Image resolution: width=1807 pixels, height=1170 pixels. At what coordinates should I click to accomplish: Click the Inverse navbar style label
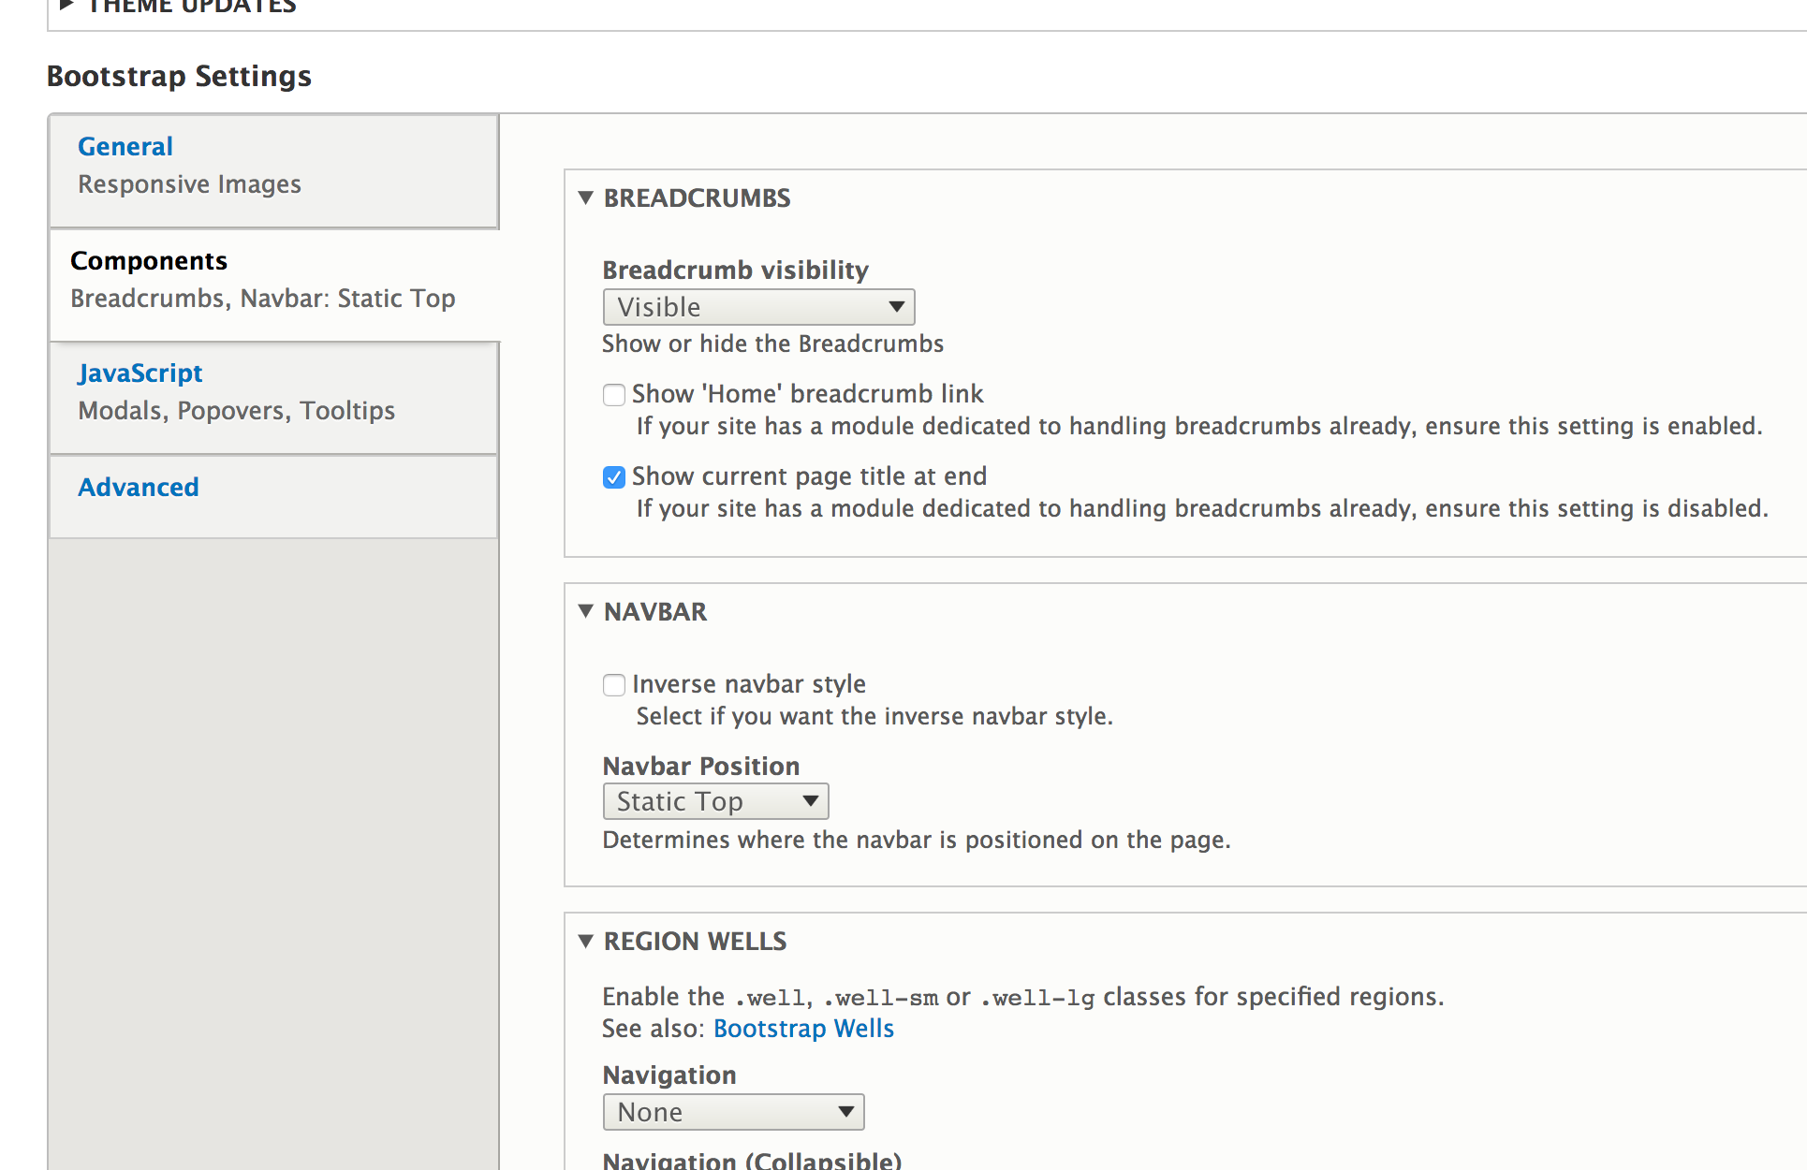[748, 683]
